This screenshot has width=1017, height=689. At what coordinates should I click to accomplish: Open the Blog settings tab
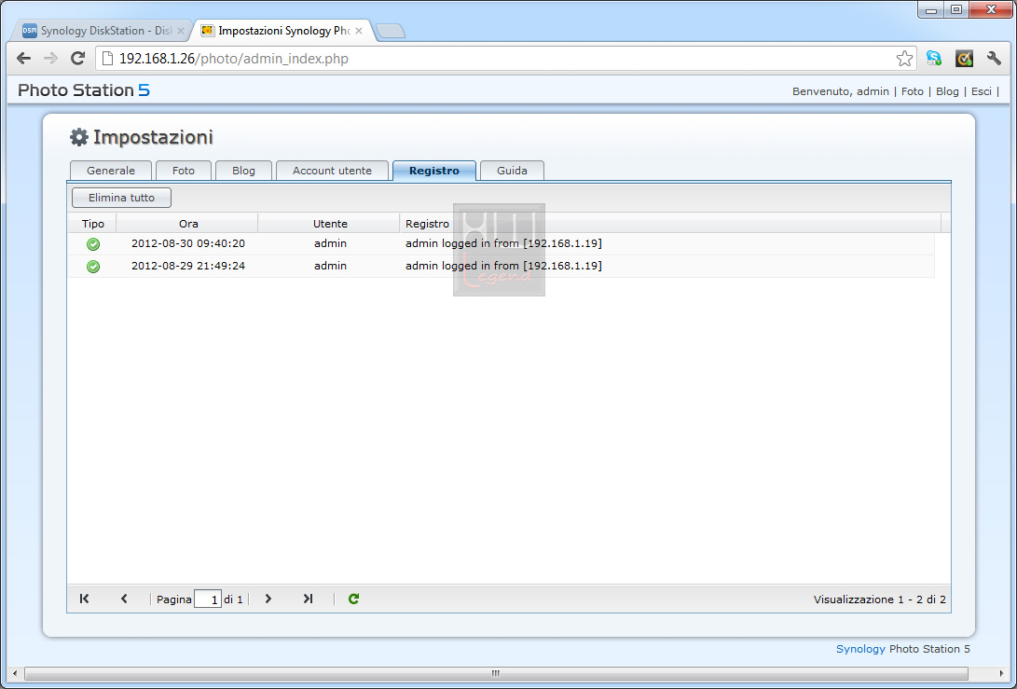pyautogui.click(x=244, y=171)
